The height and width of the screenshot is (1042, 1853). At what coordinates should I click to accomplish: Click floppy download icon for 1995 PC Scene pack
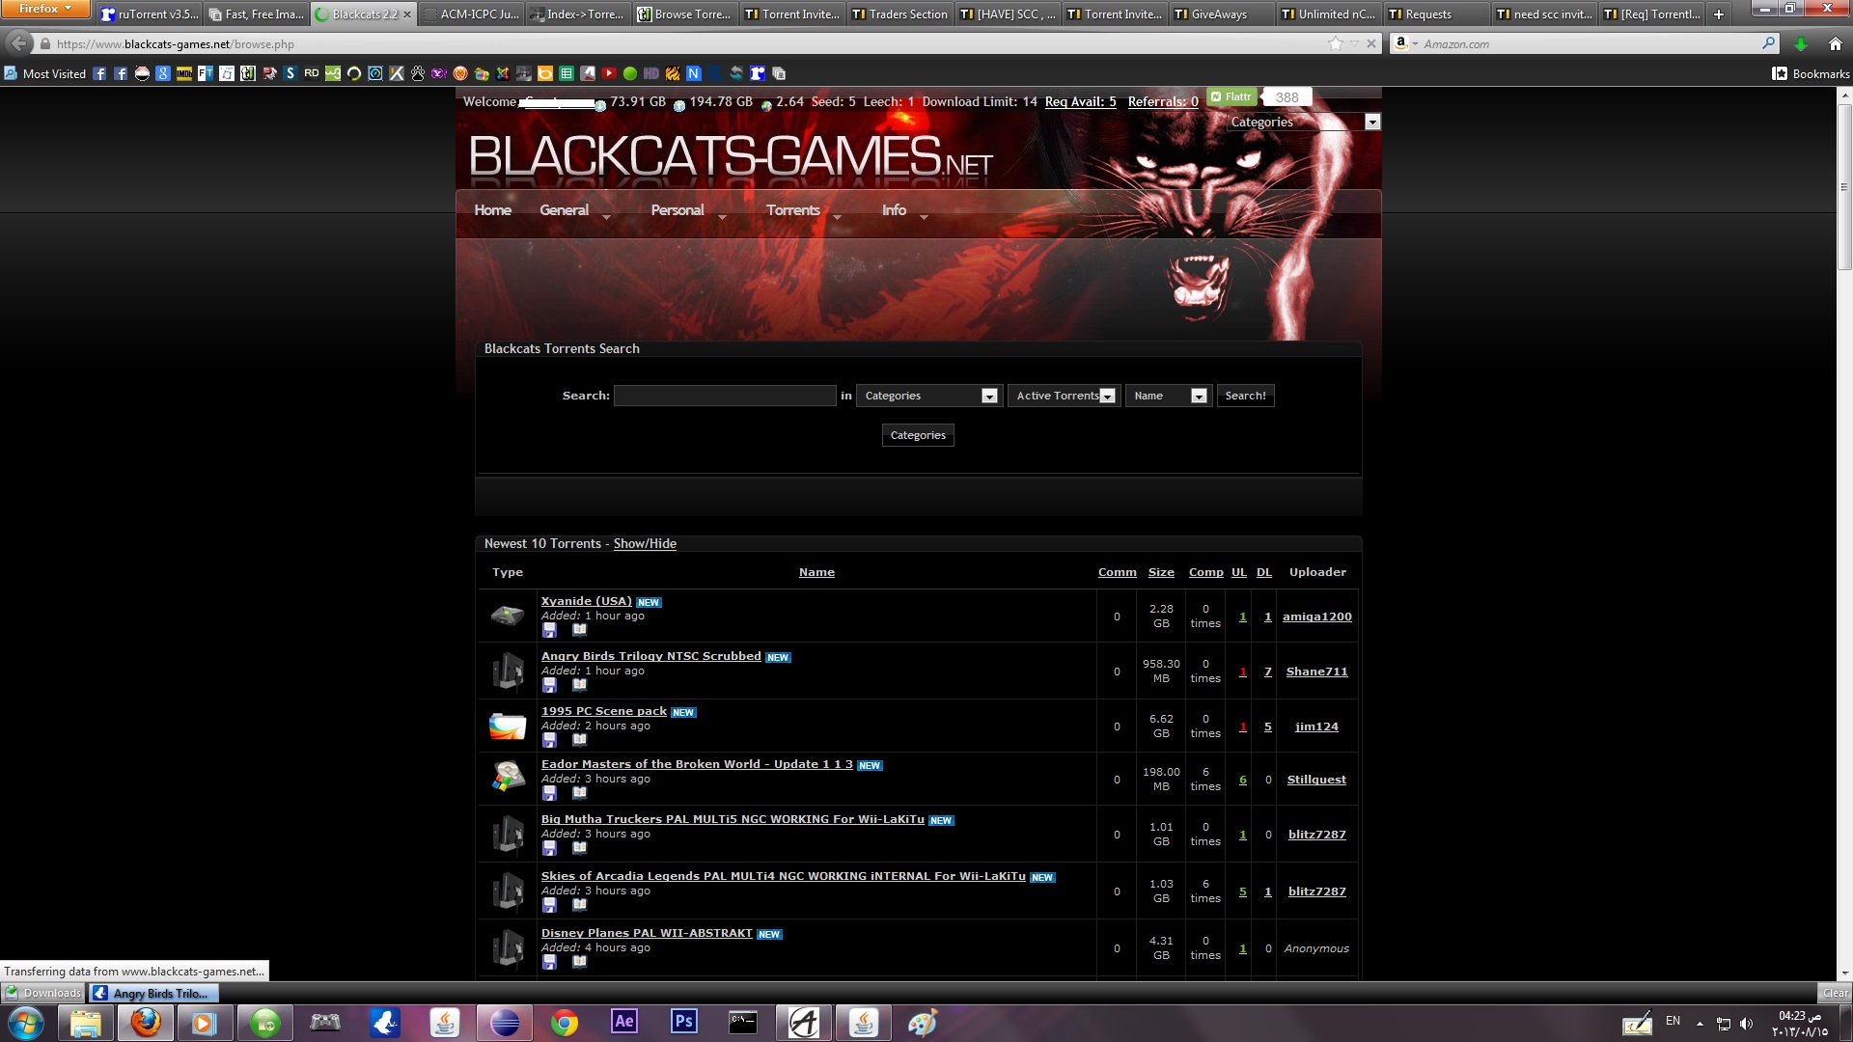tap(549, 740)
